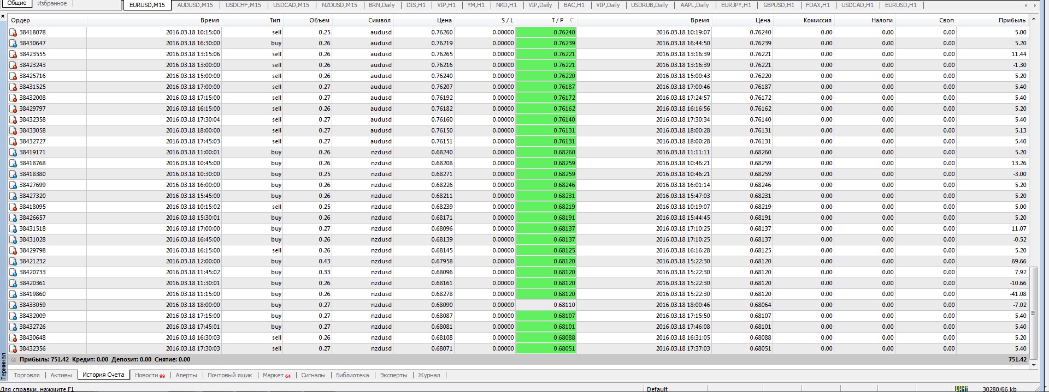Open the Журнал tab
This screenshot has height=392, width=1049.
[x=429, y=375]
